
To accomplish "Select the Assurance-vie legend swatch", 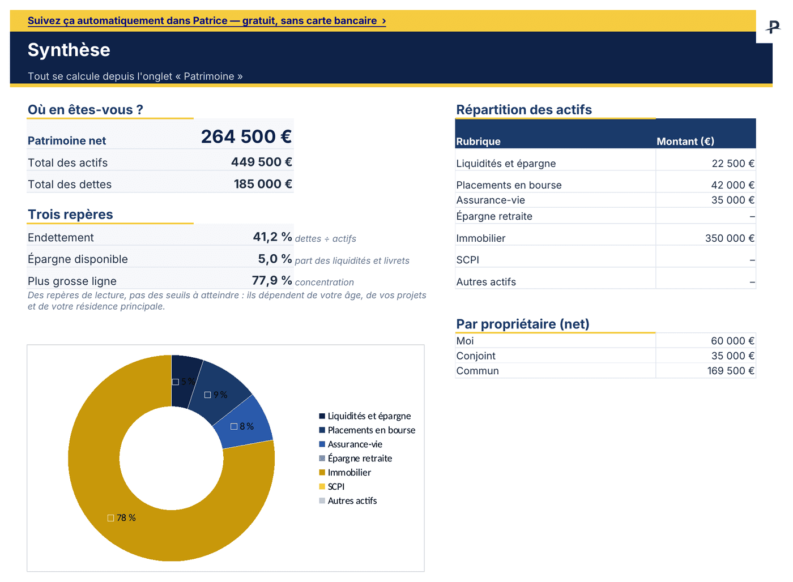I will [322, 444].
